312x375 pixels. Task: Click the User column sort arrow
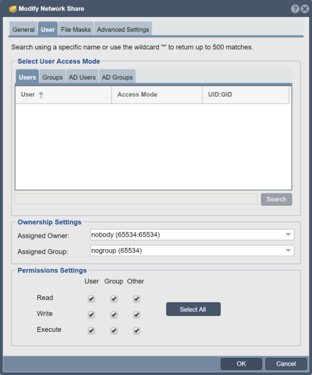[41, 95]
